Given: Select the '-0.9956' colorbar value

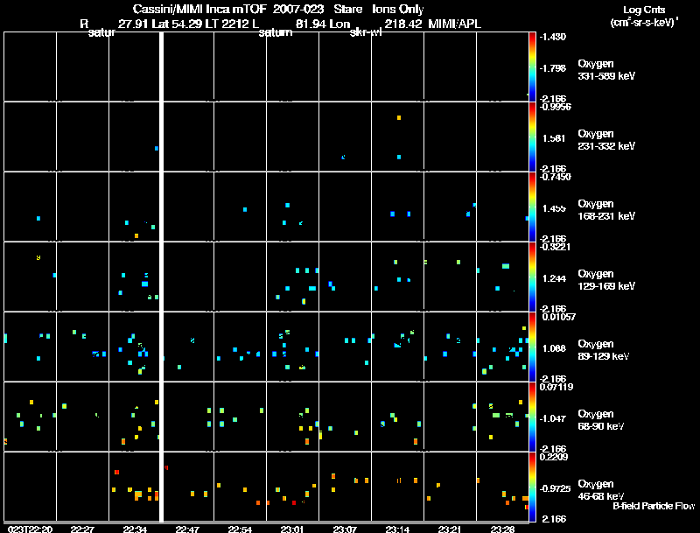Looking at the screenshot, I should (x=555, y=107).
